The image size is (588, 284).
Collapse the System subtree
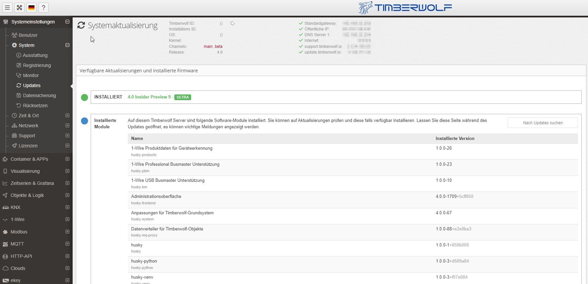pos(67,45)
